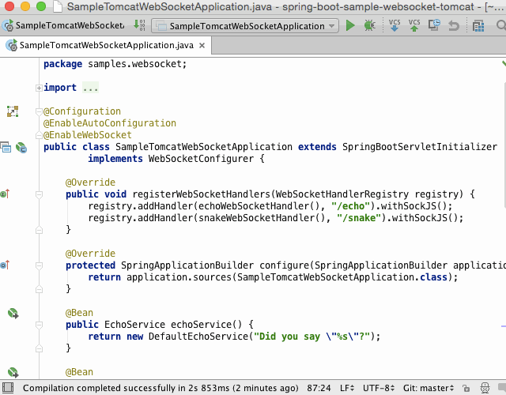Click @EnableAutoConfiguration annotation
The width and height of the screenshot is (506, 395).
click(x=110, y=123)
